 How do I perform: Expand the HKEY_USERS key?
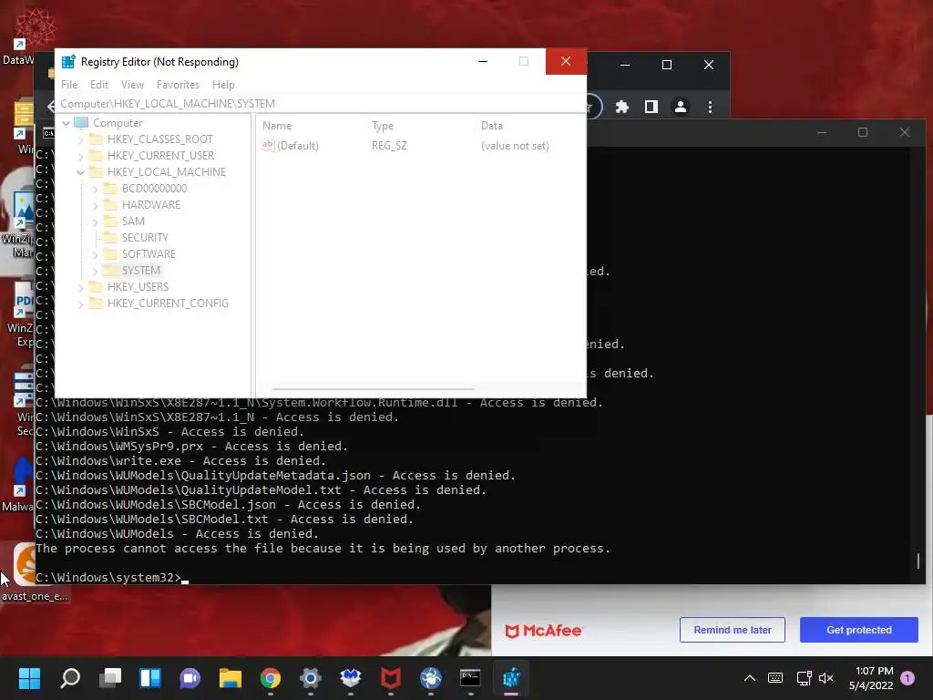[x=80, y=287]
